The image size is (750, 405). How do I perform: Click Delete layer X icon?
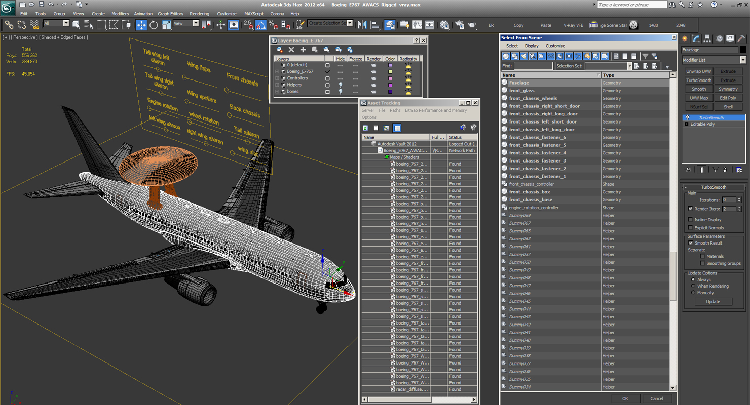(x=291, y=50)
